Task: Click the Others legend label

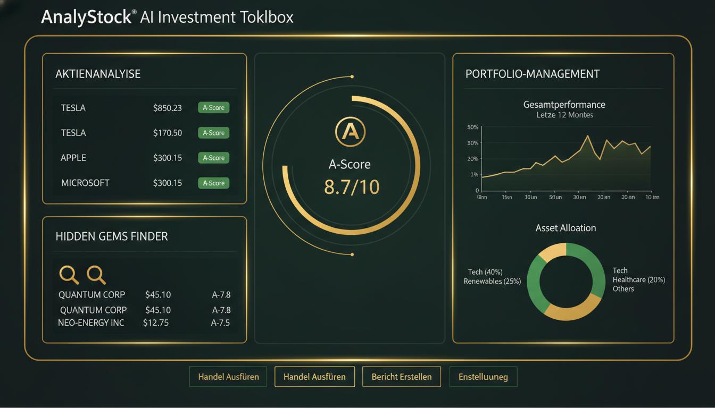Action: point(623,288)
